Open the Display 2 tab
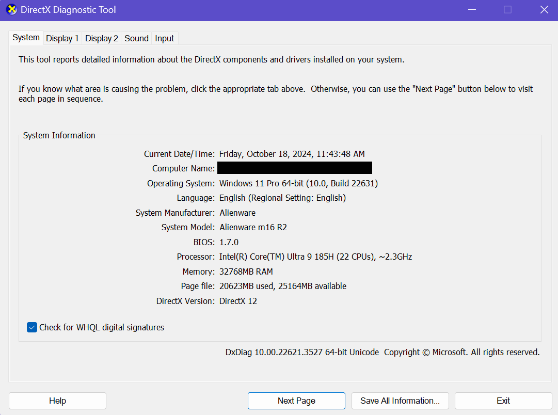The height and width of the screenshot is (415, 558). pos(101,38)
